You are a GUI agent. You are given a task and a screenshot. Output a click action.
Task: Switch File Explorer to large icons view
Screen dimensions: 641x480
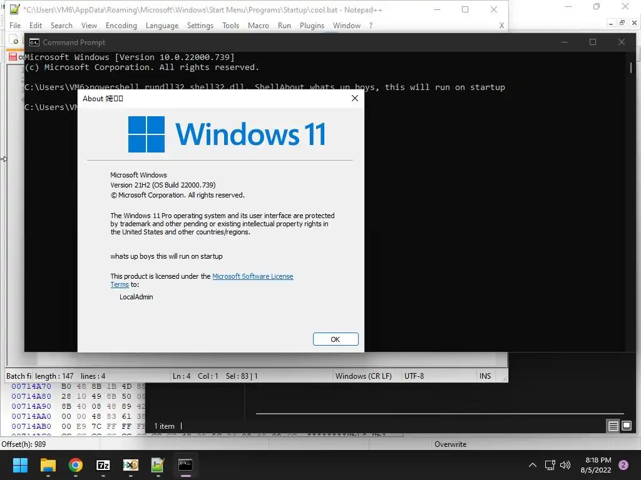pos(626,426)
